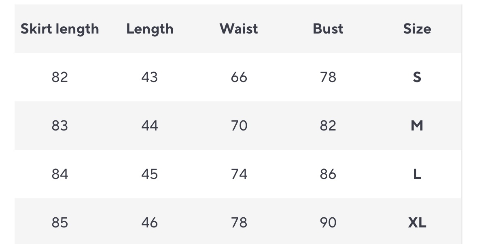Click the Skirt length column header
477x244 pixels.
(x=60, y=29)
